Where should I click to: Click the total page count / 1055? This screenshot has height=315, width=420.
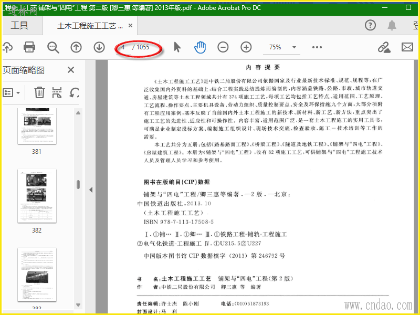[141, 47]
